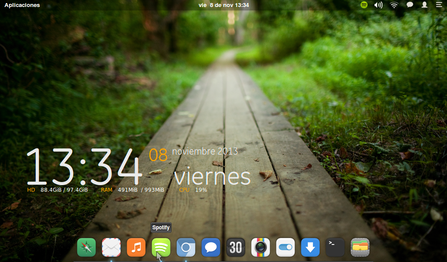Launch the compass web browser from dock

[86, 247]
